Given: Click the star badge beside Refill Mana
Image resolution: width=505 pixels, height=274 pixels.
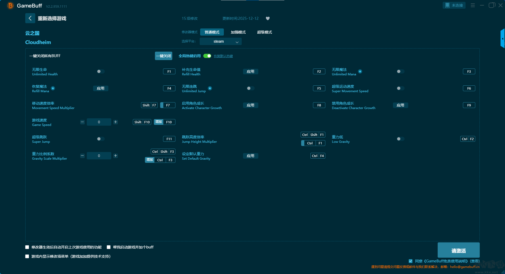Looking at the screenshot, I should click(53, 88).
